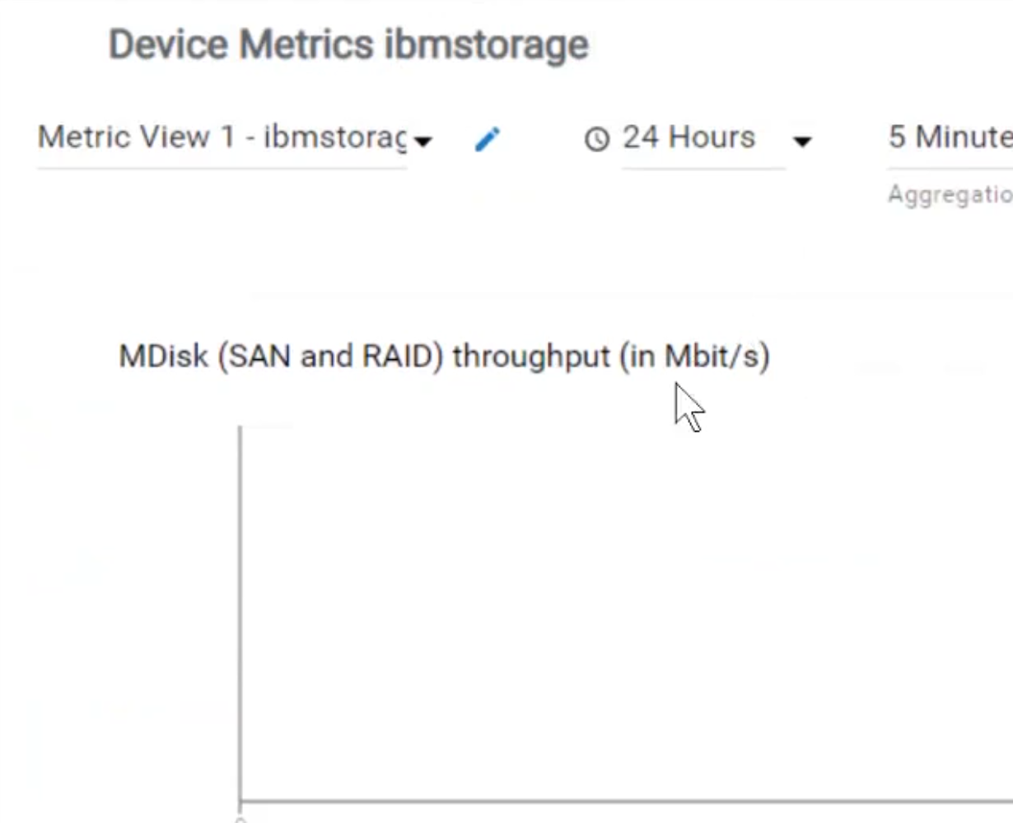Click the "(in Mbit/s)" unit text
This screenshot has height=823, width=1013.
[x=694, y=357]
